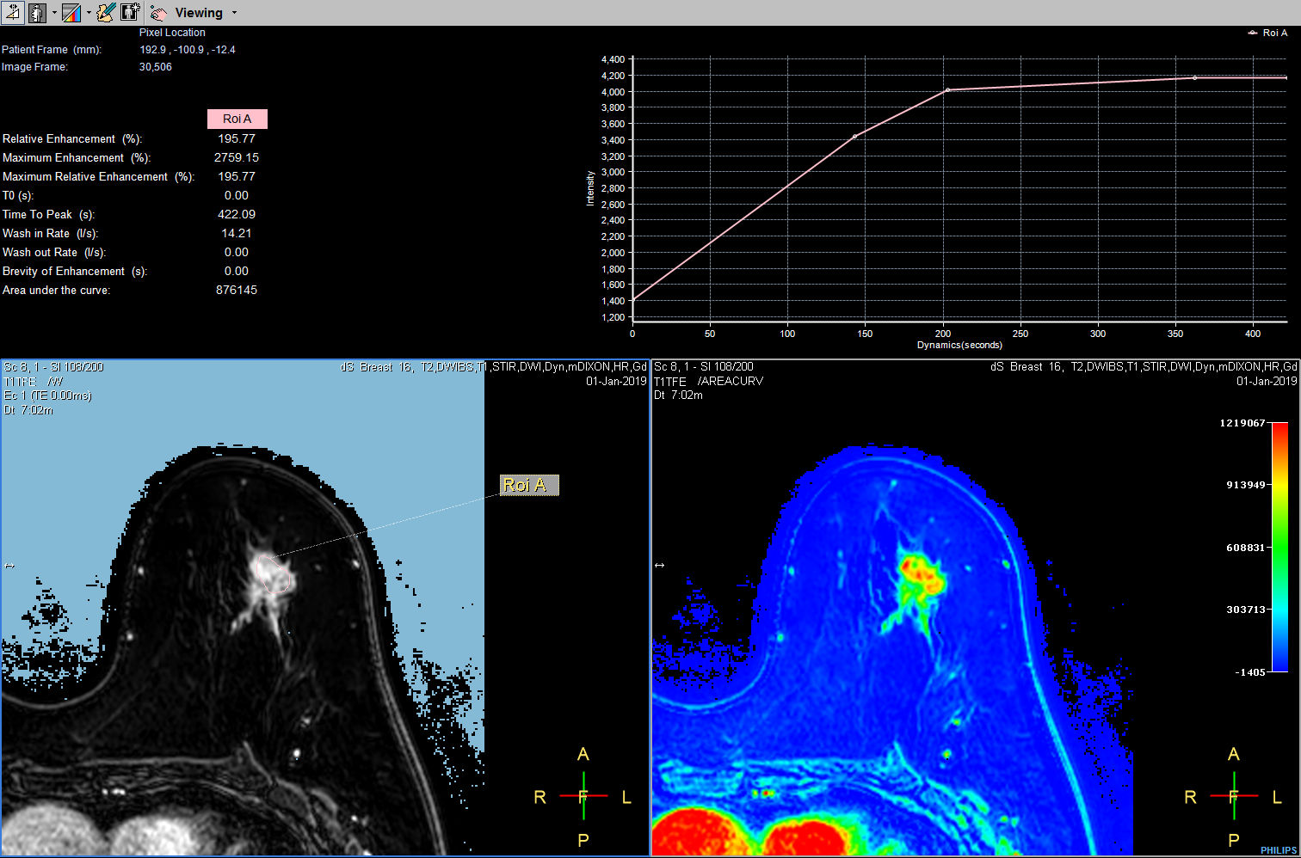Select the hand pan tool icon
The image size is (1301, 858).
pos(158,12)
